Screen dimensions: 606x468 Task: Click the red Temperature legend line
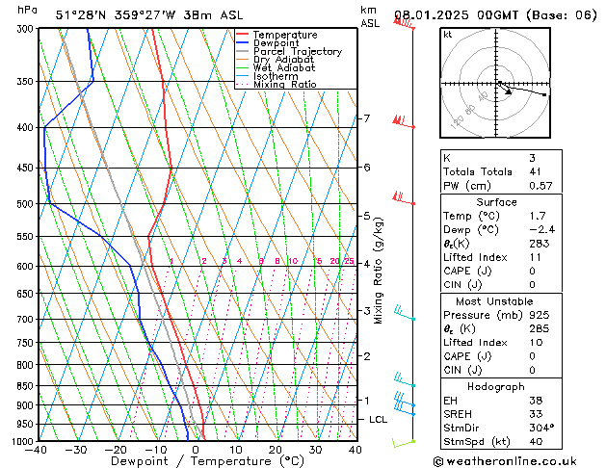pos(243,35)
